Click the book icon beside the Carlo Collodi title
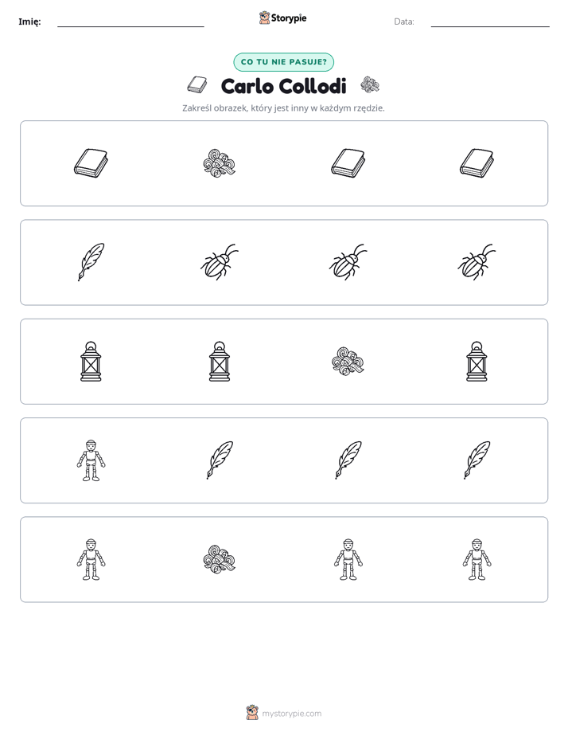568x736 pixels. 197,85
